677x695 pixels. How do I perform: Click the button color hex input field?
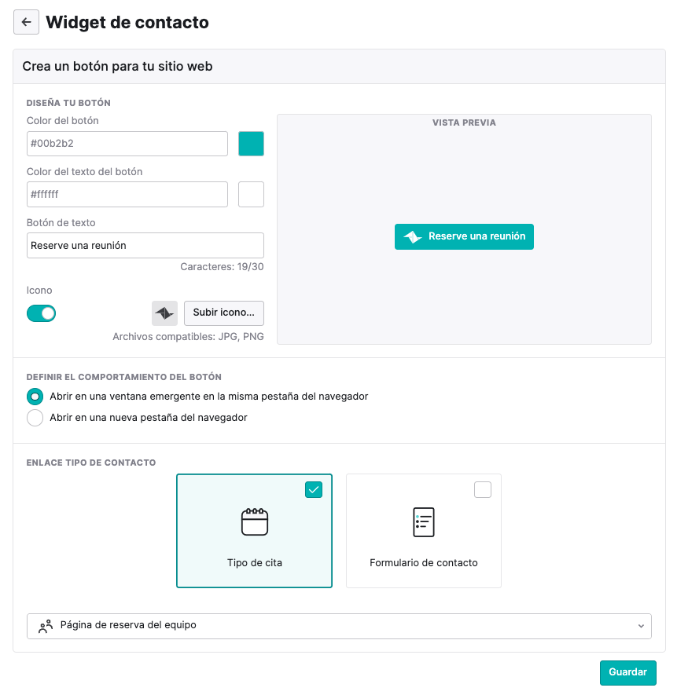pos(127,144)
